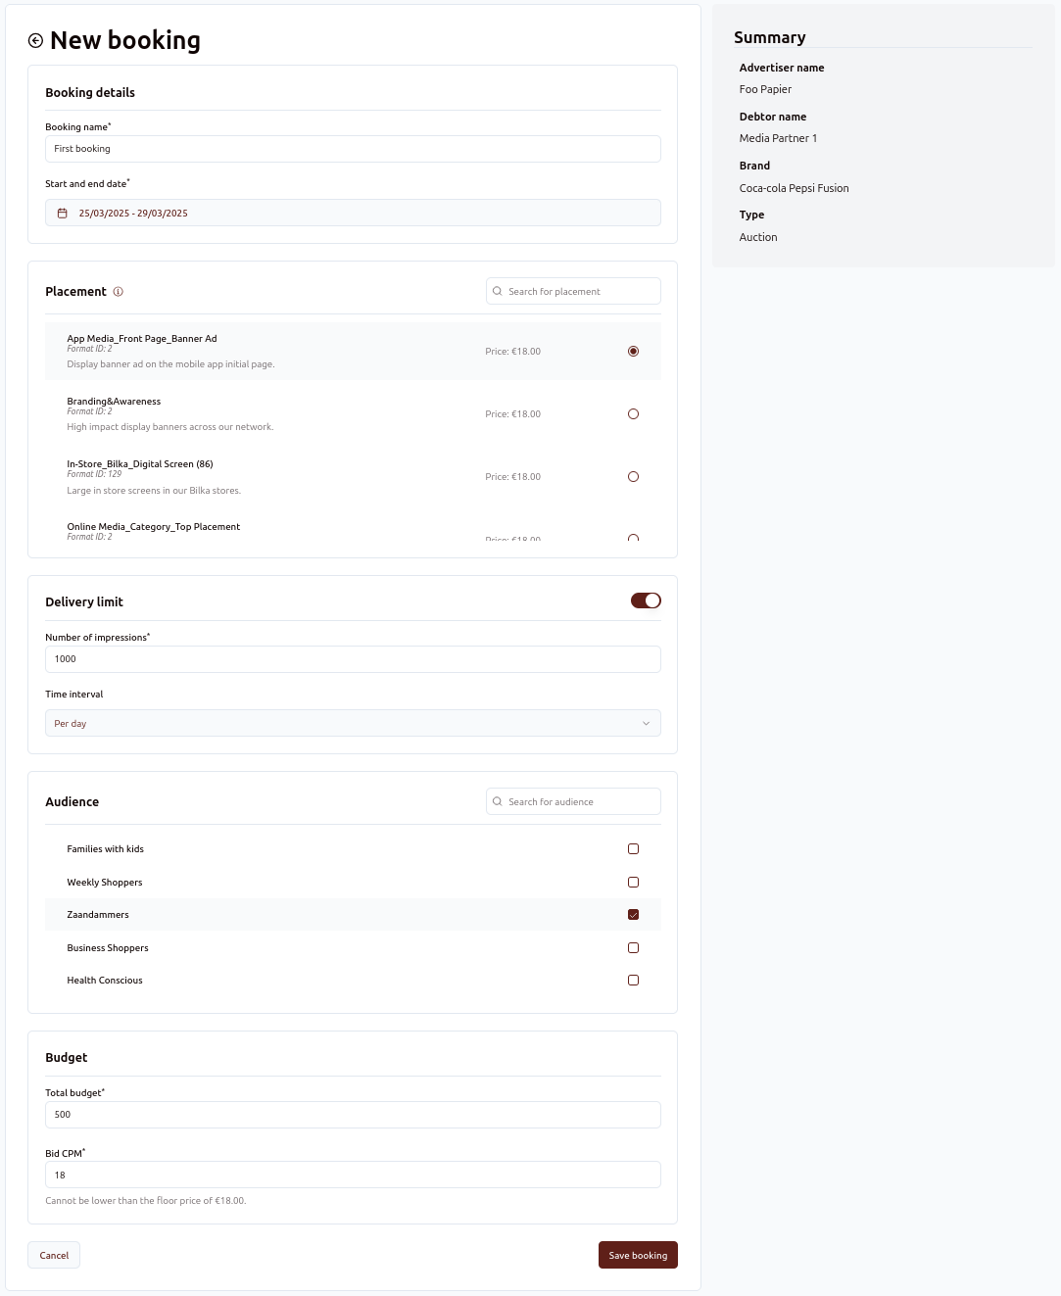Select the In-Store_Bilka_Digital Screen radio button
1061x1296 pixels.
pos(633,477)
